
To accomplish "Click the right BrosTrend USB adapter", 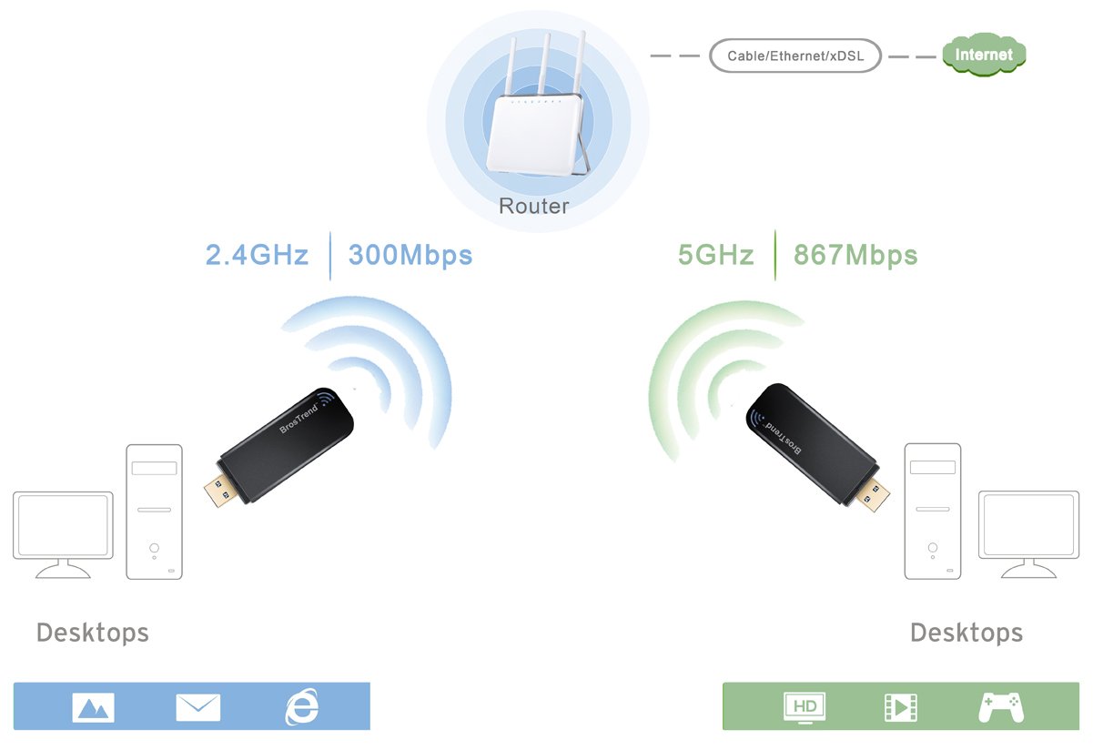I will 817,447.
